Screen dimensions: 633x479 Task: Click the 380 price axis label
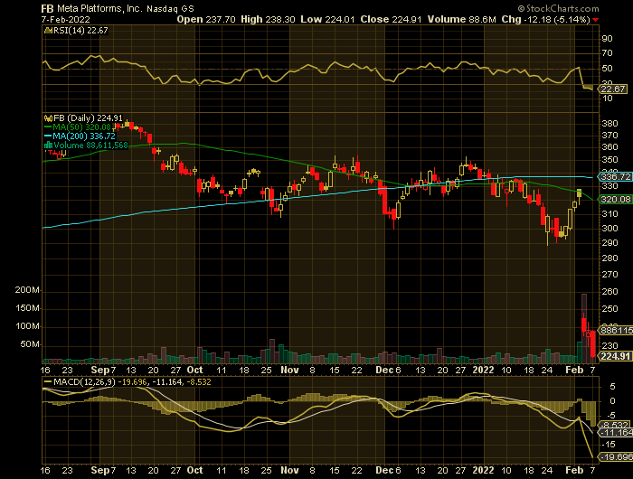609,124
